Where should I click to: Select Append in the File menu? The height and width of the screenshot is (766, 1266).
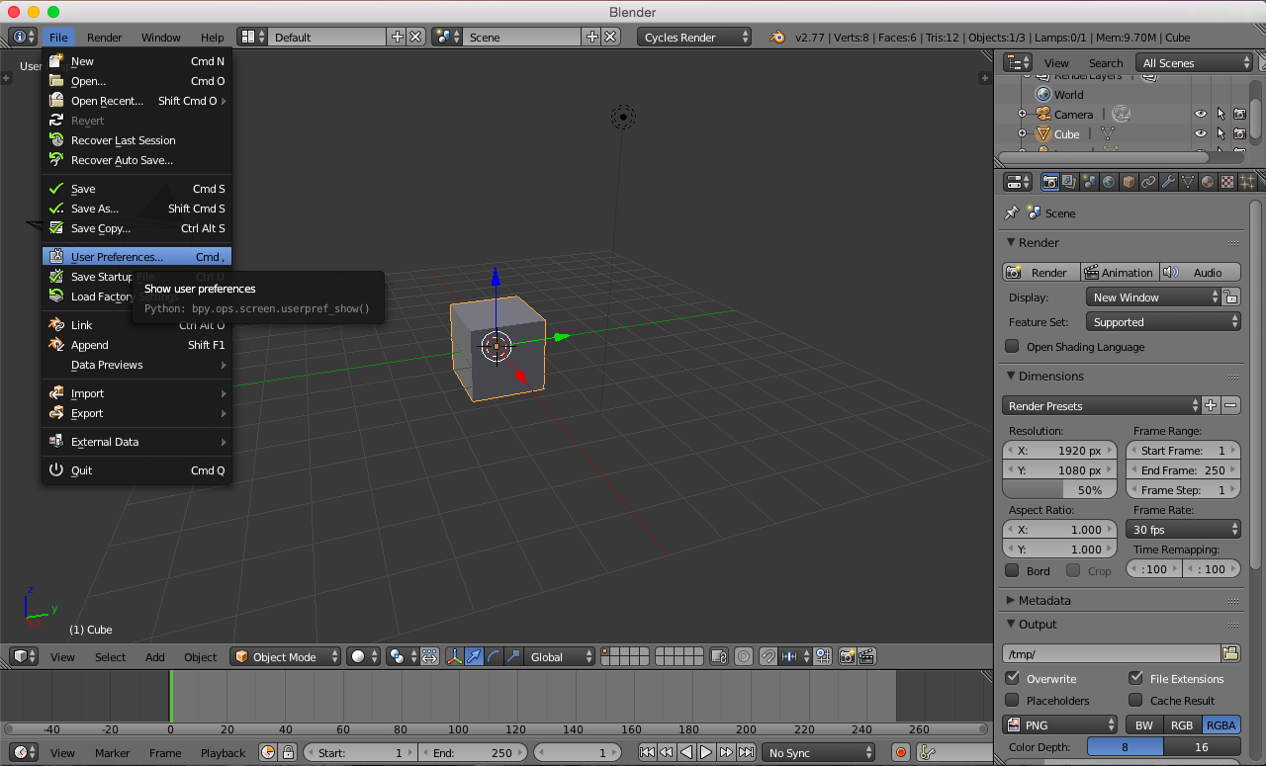tap(137, 345)
